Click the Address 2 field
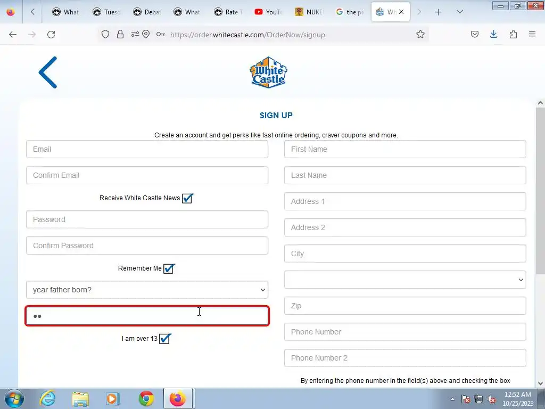The width and height of the screenshot is (545, 409). [405, 227]
